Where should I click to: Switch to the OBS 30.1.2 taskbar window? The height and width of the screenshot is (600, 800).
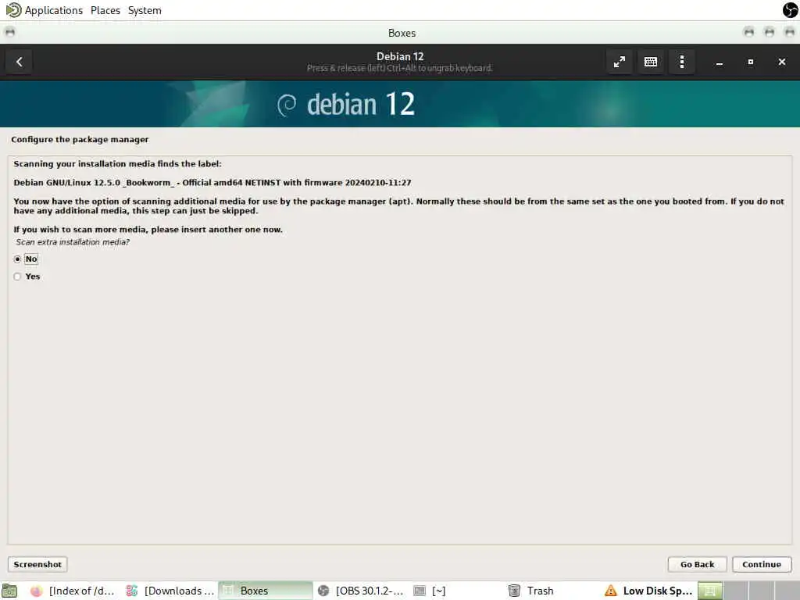(361, 591)
